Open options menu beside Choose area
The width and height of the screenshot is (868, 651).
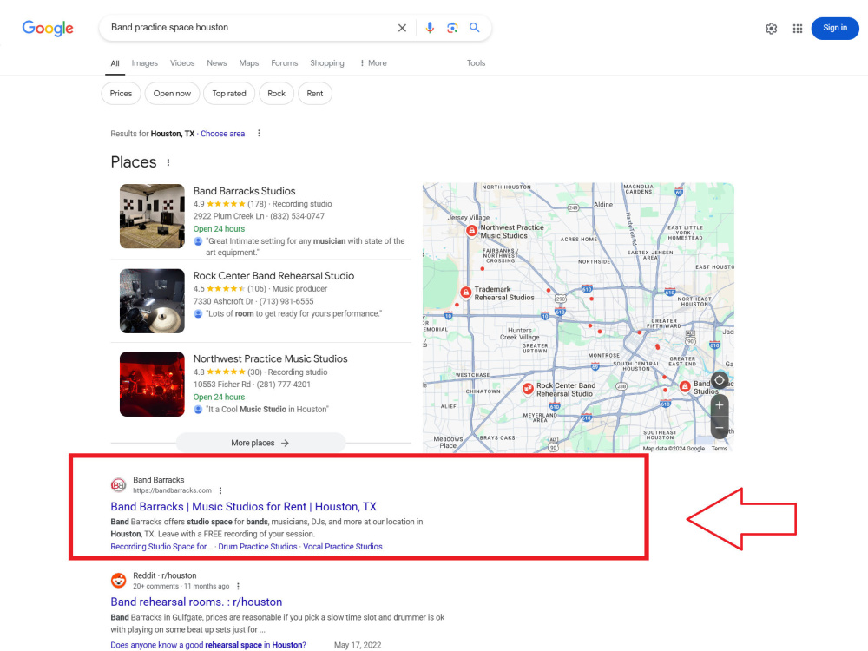click(x=259, y=134)
